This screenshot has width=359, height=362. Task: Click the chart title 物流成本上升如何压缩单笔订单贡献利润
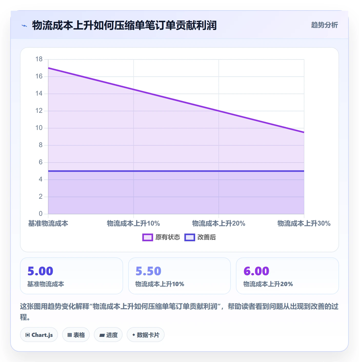(x=124, y=25)
